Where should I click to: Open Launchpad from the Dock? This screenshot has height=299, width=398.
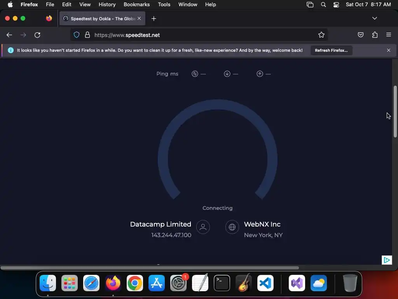coord(70,283)
